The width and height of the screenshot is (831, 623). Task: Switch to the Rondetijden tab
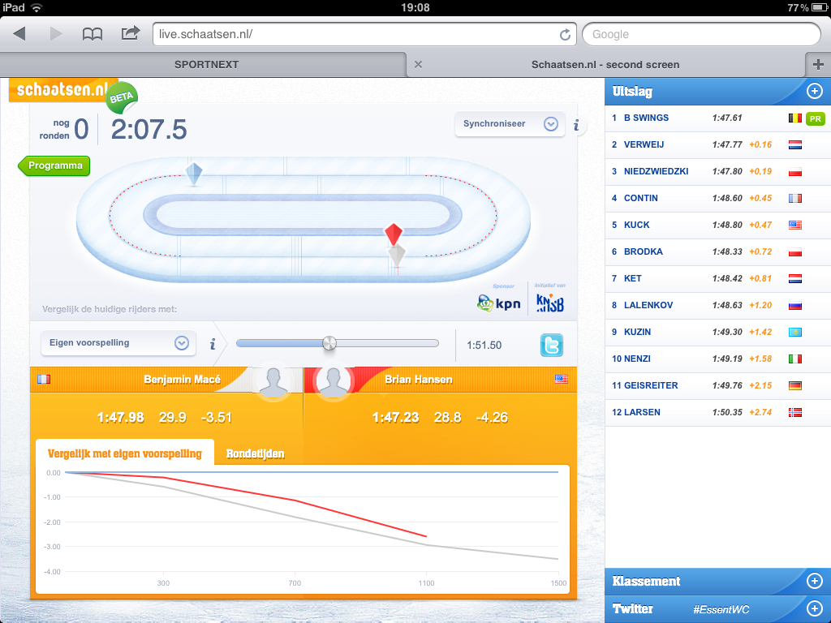255,453
